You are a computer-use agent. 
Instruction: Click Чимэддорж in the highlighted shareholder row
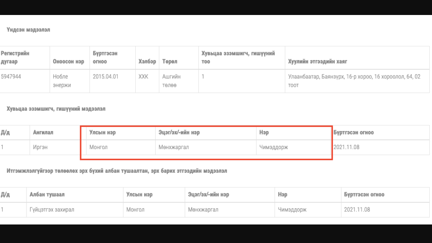273,147
